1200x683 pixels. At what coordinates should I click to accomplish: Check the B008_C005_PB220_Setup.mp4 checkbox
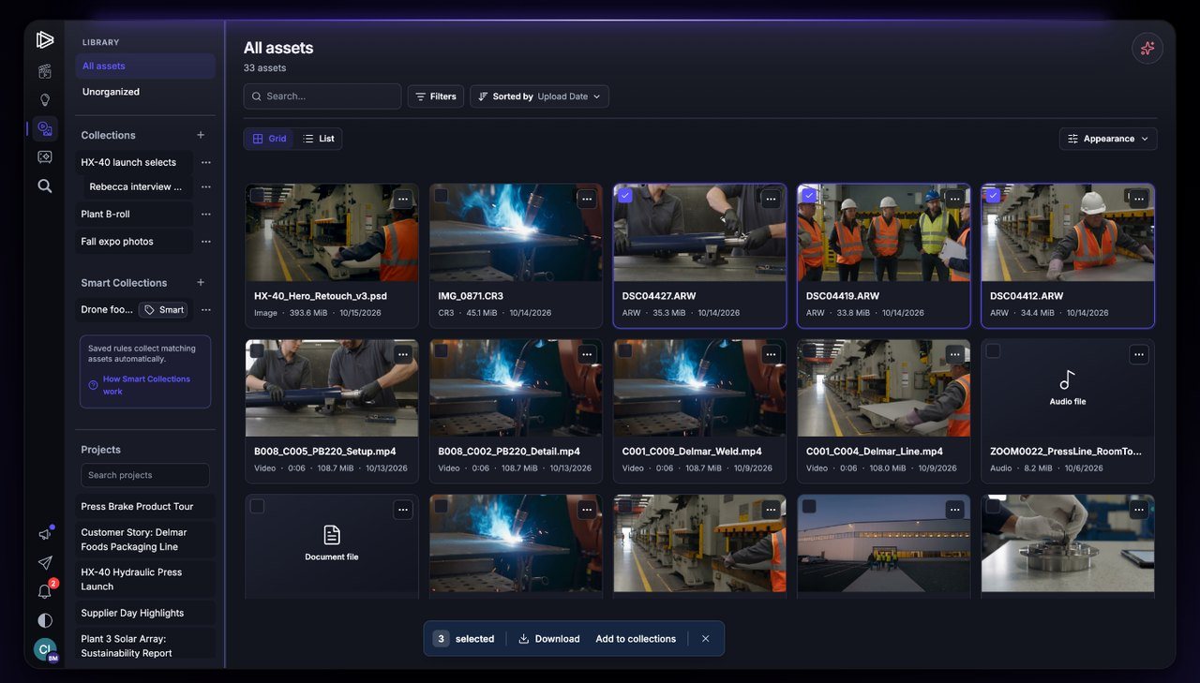pos(257,350)
